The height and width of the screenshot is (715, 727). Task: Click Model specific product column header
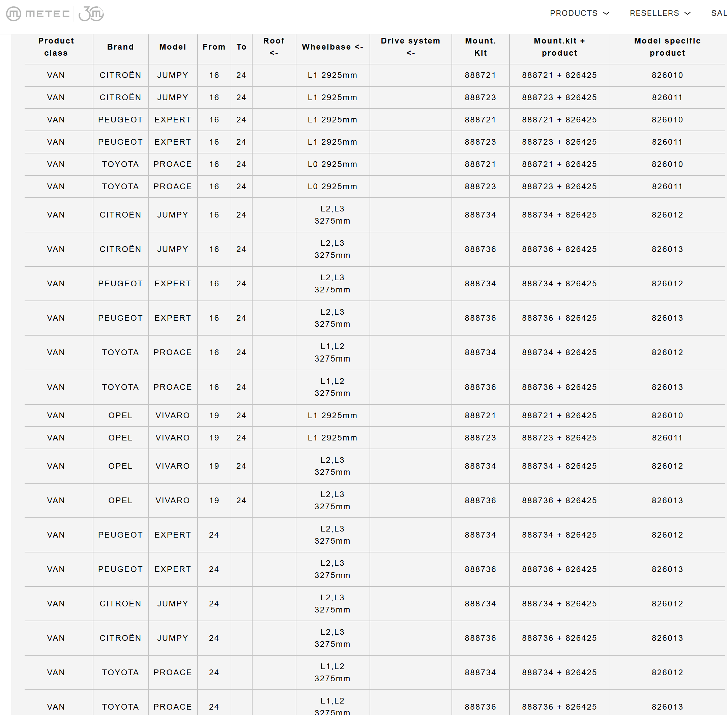[667, 47]
